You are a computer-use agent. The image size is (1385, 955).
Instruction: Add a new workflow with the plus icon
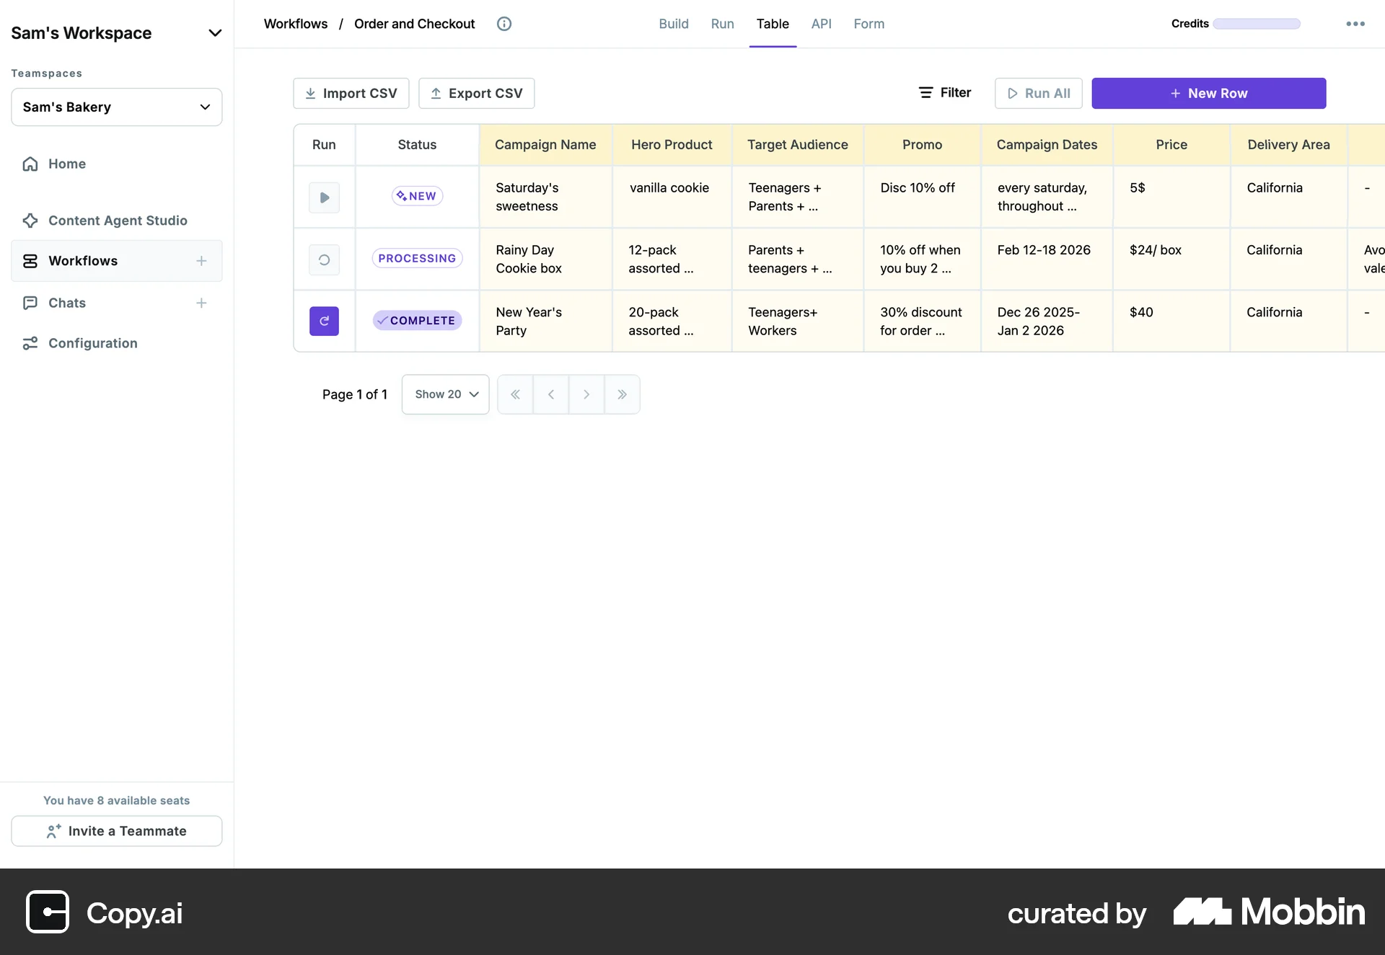coord(201,261)
